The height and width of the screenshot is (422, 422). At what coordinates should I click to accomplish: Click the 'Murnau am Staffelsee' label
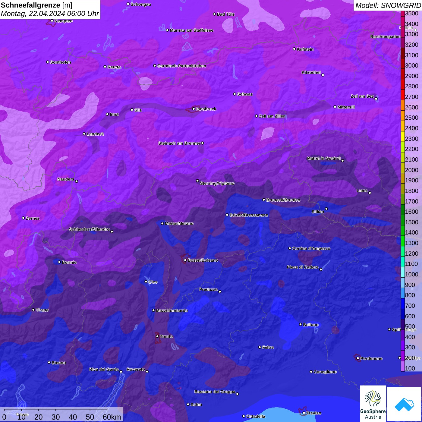pos(192,30)
